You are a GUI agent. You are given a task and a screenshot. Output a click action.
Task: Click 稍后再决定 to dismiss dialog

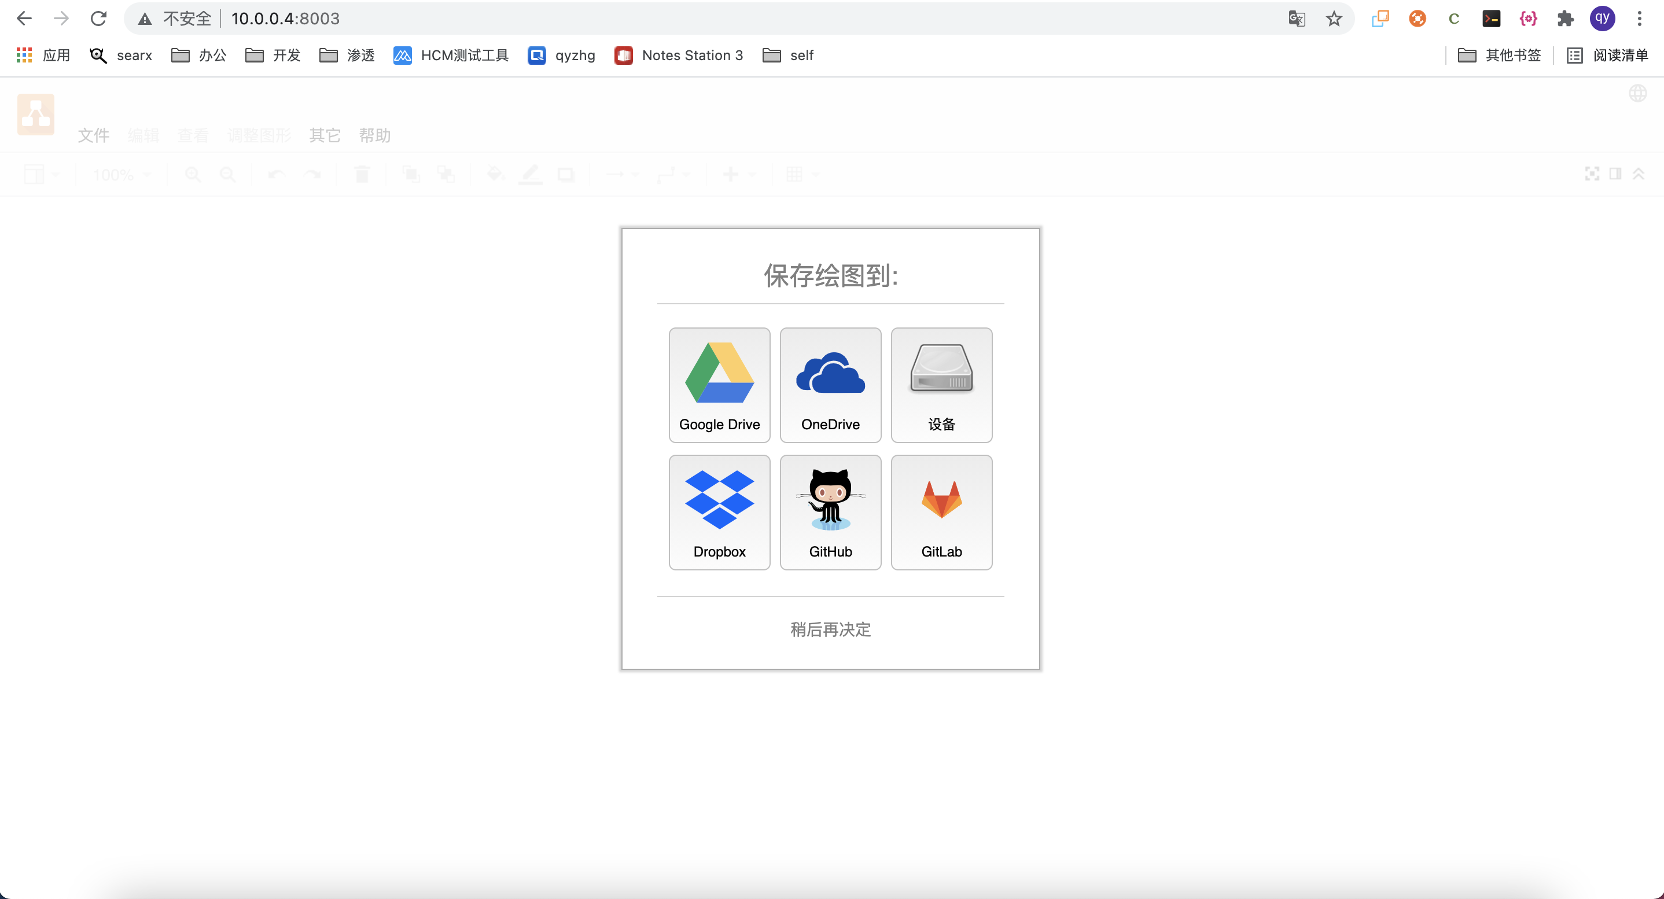830,629
